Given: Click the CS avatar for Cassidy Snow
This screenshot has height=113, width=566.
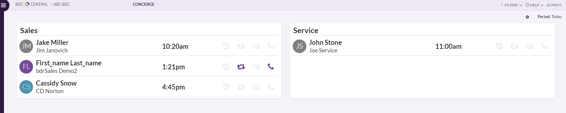Looking at the screenshot, I should 26,87.
